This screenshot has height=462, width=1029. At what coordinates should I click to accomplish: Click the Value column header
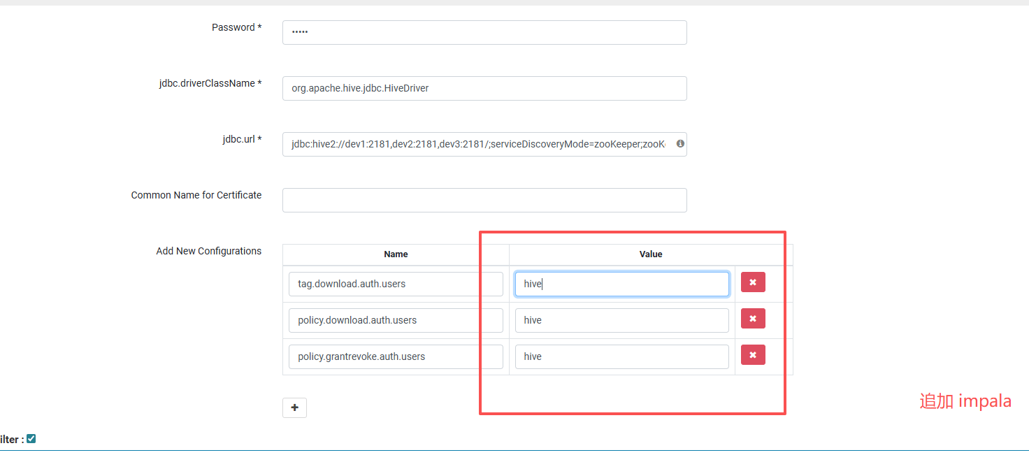650,254
